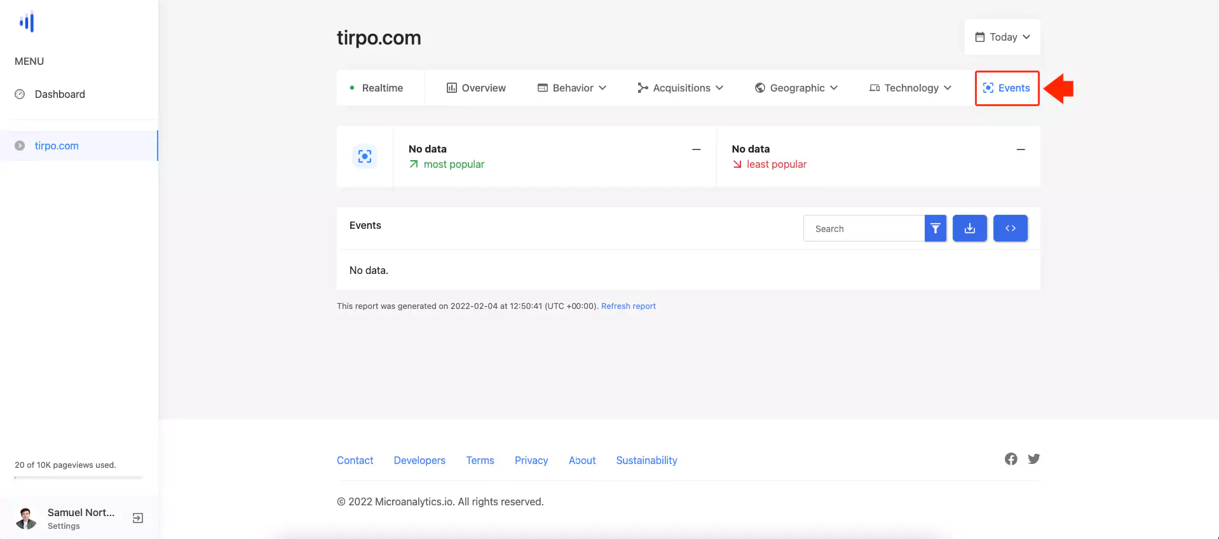Open the Contact footer link
This screenshot has width=1219, height=539.
point(355,460)
